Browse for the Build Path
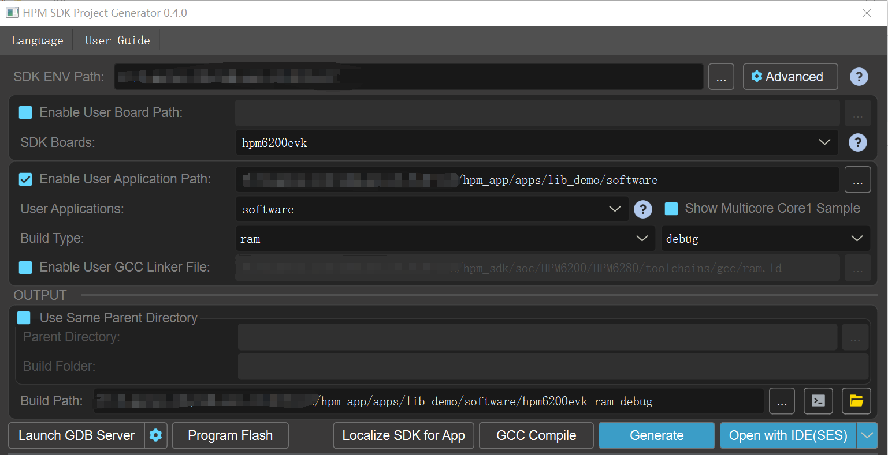 pyautogui.click(x=782, y=401)
